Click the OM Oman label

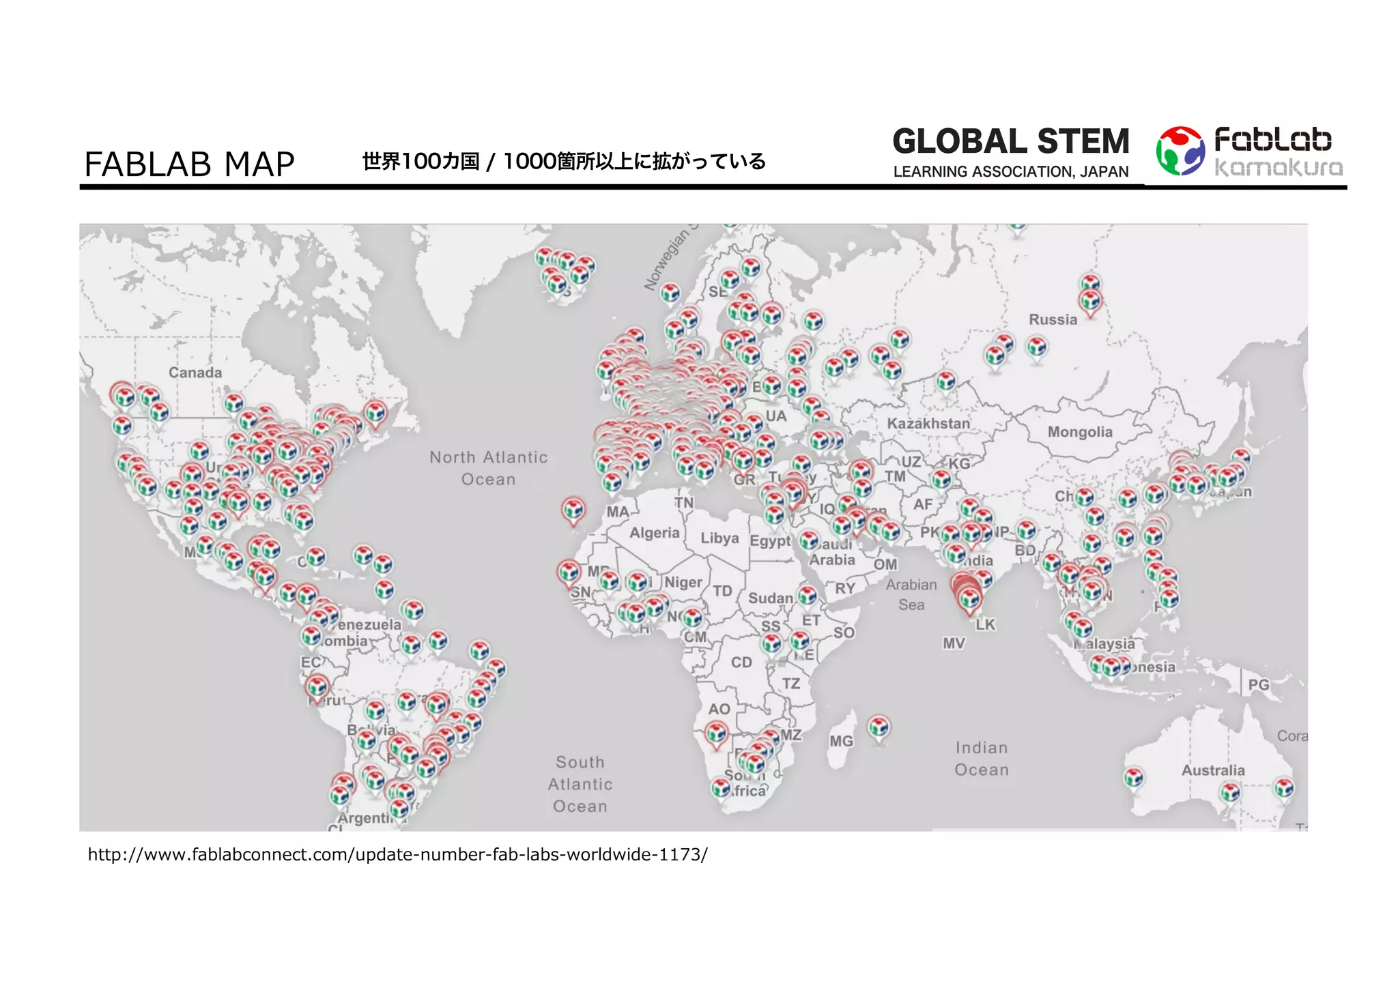pyautogui.click(x=885, y=564)
